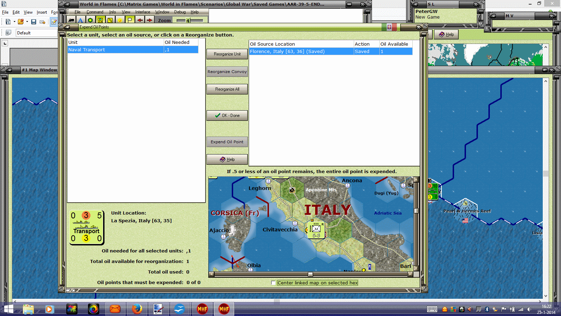This screenshot has width=561, height=316.
Task: Open Firefox from the taskbar
Action: click(137, 309)
